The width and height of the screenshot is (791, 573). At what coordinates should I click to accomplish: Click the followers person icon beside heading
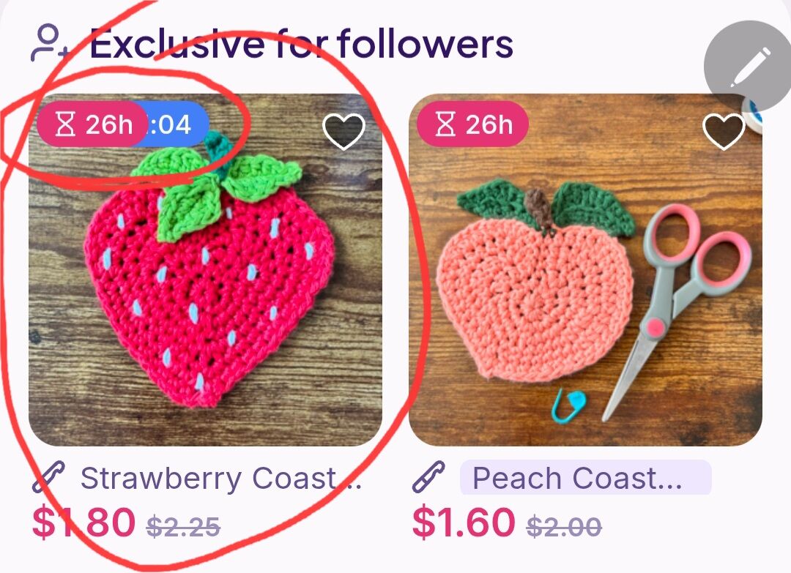coord(49,43)
